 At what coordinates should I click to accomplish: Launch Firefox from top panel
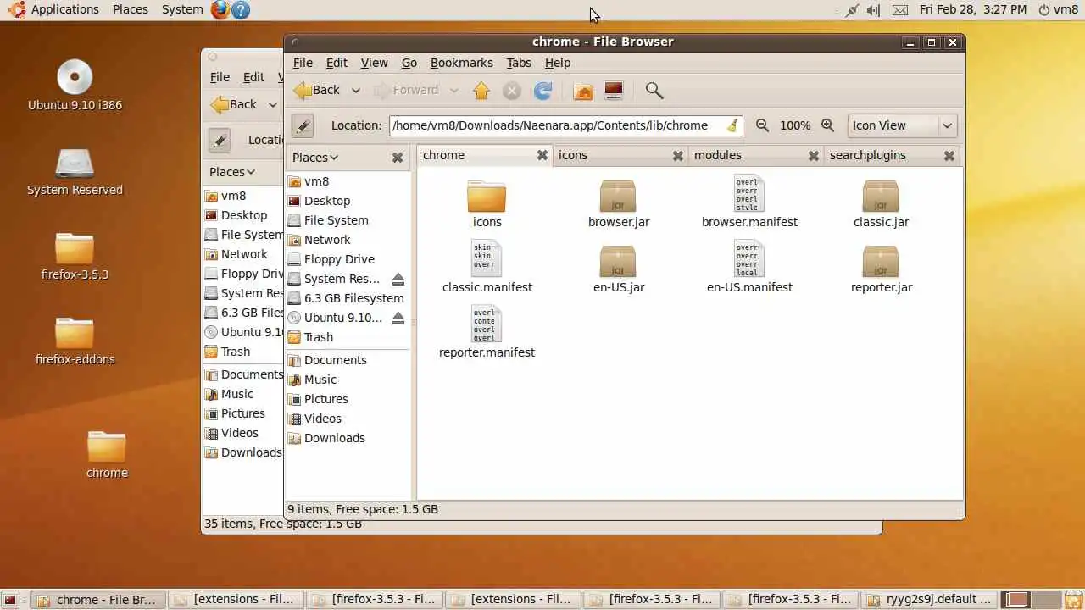[220, 10]
